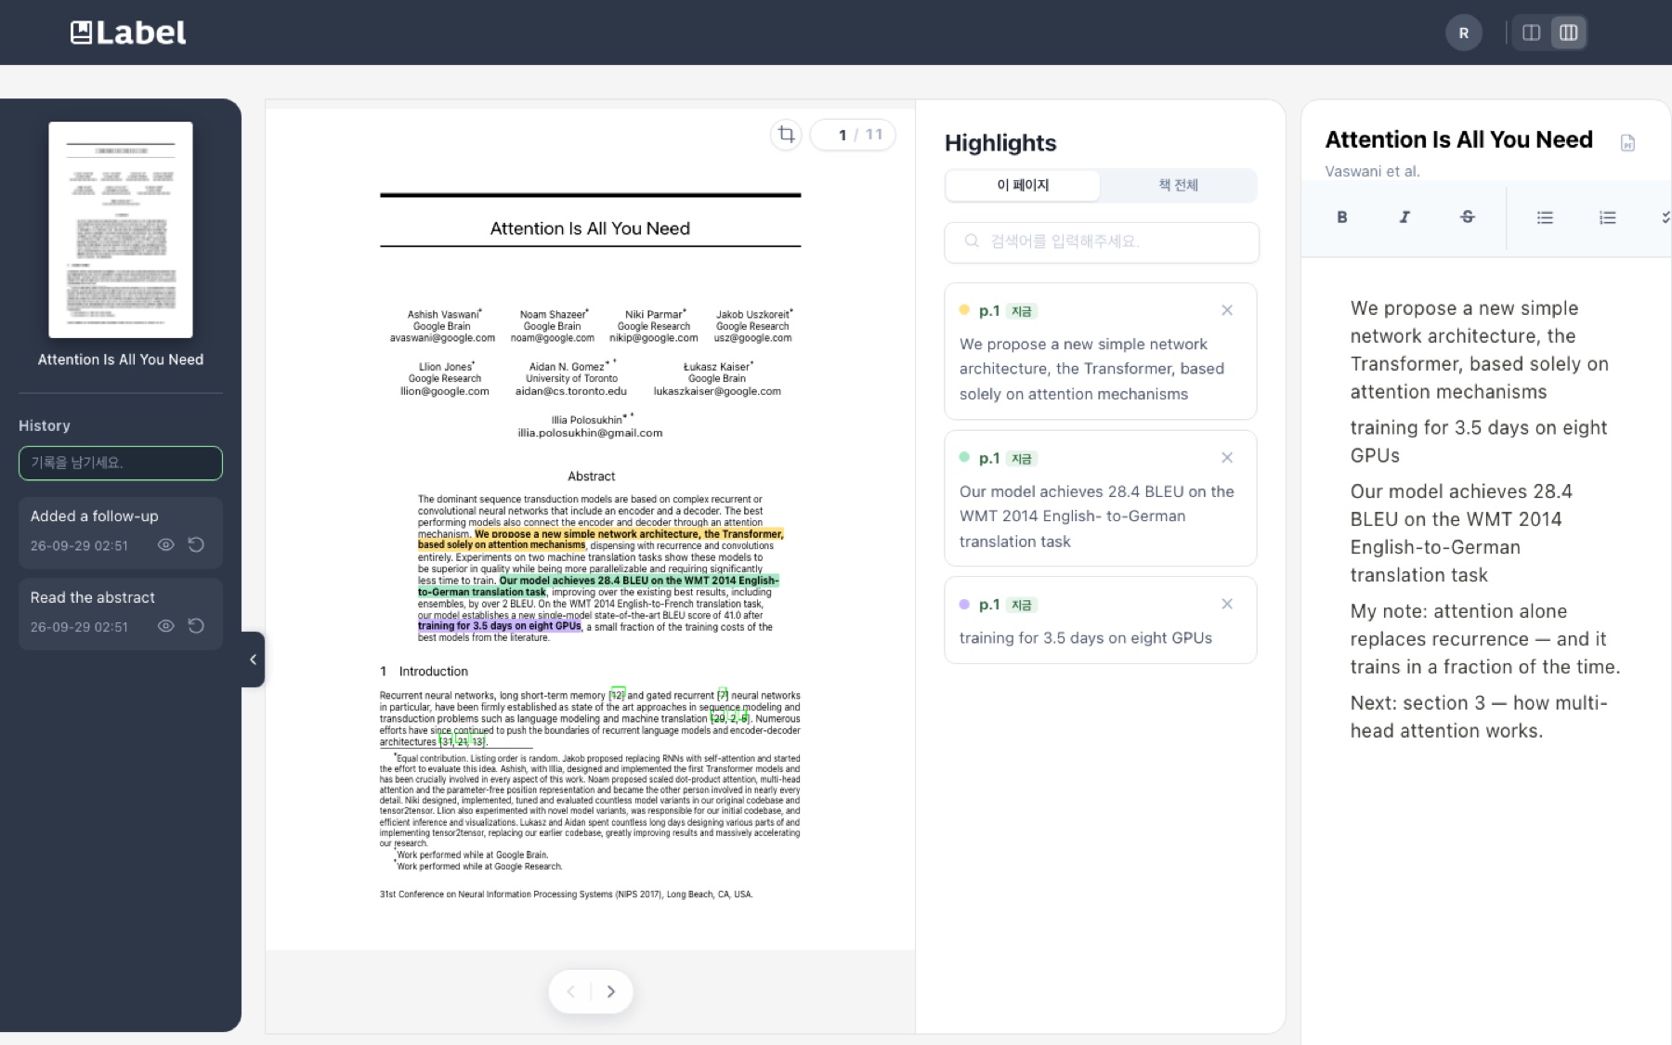
Task: Click the page number 1 / 11 indicator
Action: (853, 135)
